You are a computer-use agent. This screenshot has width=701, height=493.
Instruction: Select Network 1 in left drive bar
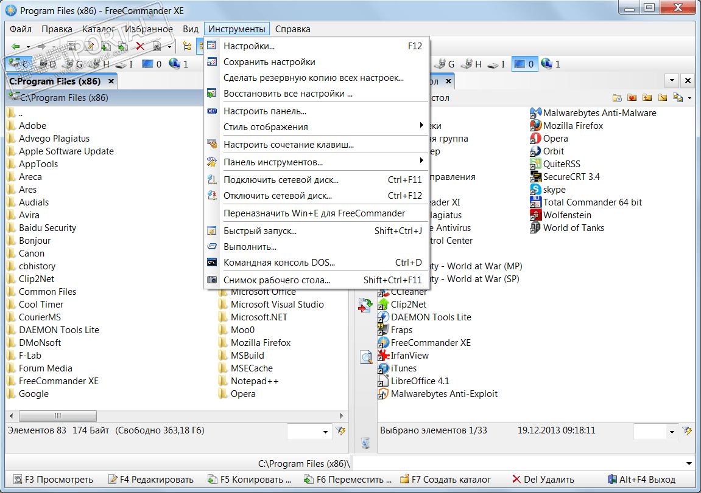[x=178, y=64]
